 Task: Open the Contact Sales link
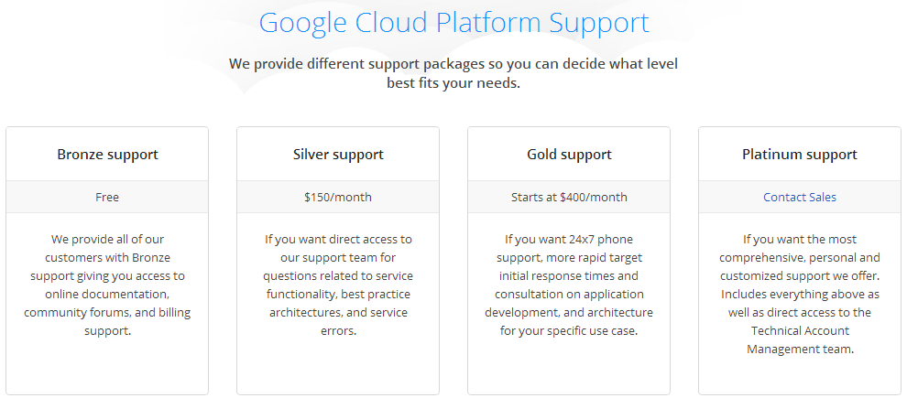coord(800,197)
